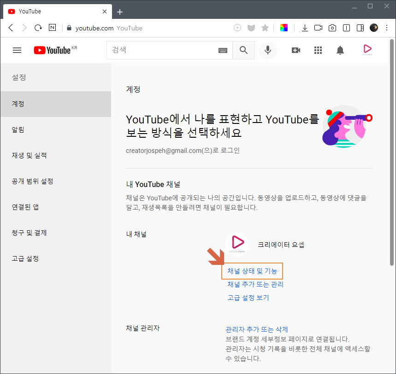This screenshot has height=374, width=396.
Task: Click the 설정 heading in the sidebar
Action: point(19,77)
